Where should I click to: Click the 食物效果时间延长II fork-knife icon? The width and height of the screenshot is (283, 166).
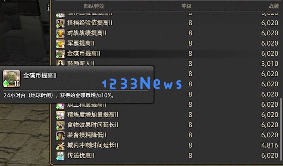(x=60, y=125)
